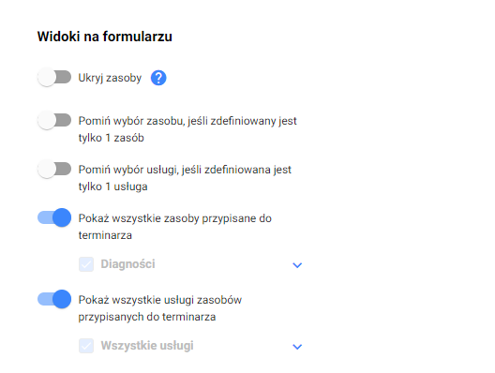Click the 'tylko 1 zasób' text line
This screenshot has width=495, height=373.
(112, 138)
